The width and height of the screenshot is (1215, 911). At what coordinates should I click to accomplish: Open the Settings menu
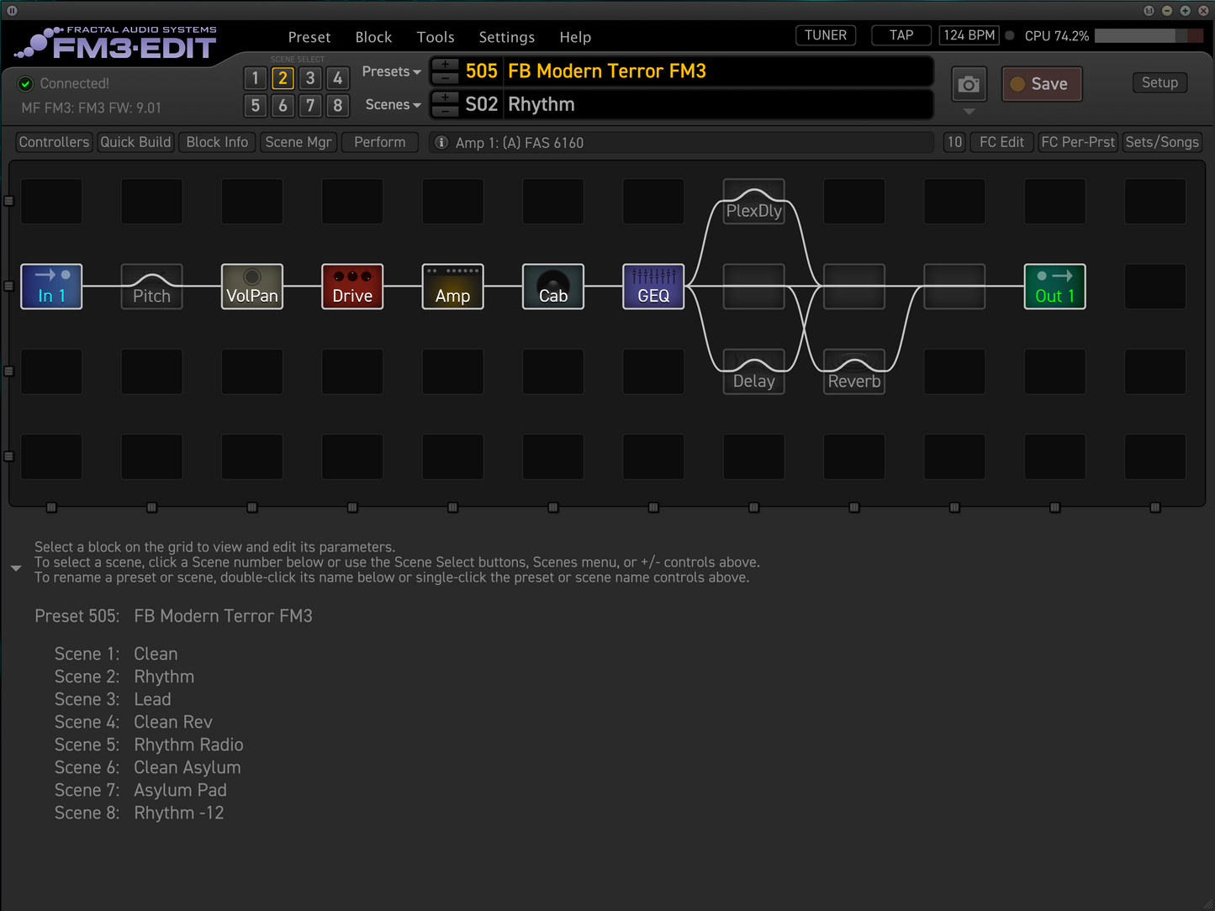coord(506,37)
